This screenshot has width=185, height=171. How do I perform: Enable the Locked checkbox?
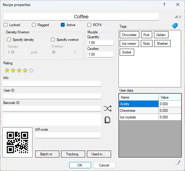click(5, 25)
